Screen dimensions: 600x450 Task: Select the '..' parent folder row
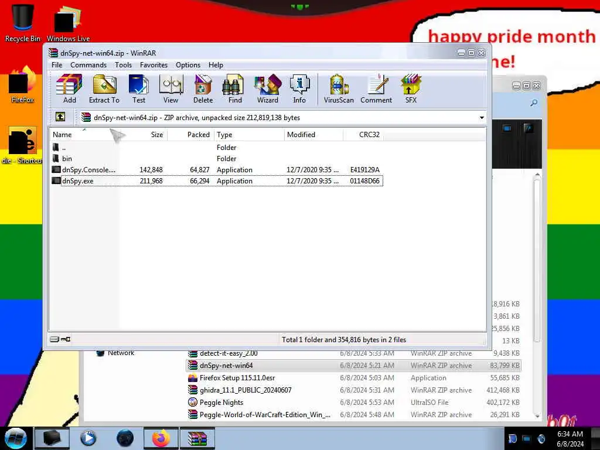pyautogui.click(x=217, y=147)
